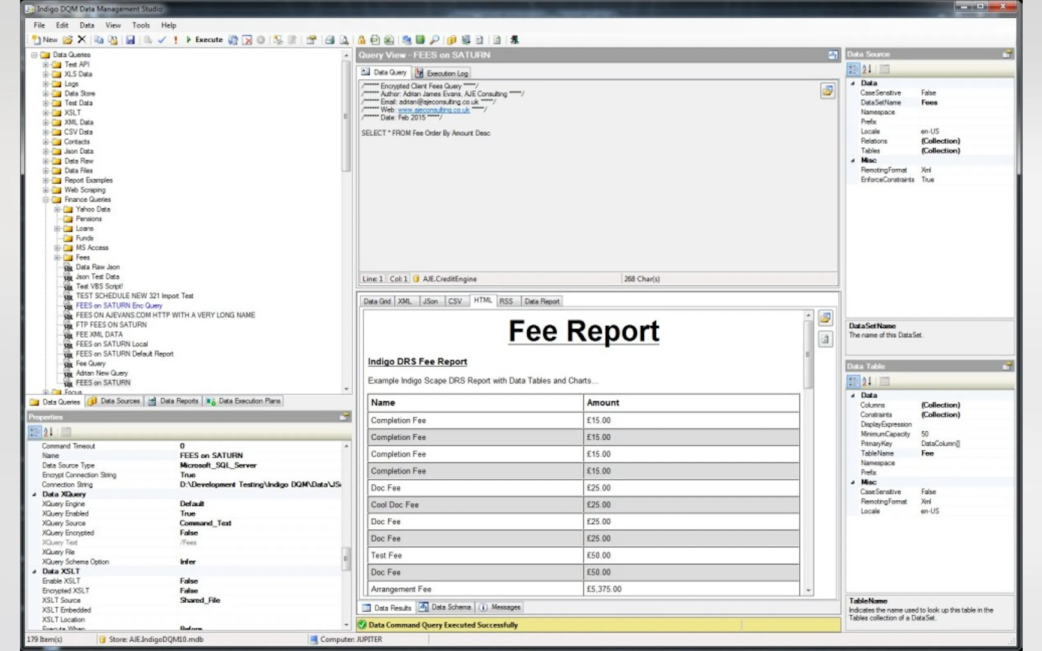
Task: Click the padlock icon in toolbar
Action: (x=361, y=40)
